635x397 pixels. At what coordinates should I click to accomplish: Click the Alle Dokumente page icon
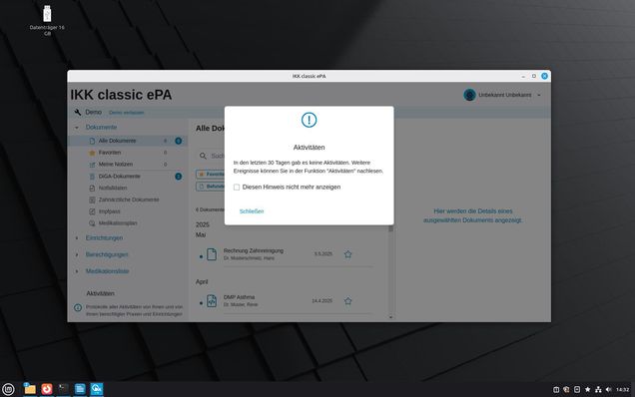click(92, 141)
